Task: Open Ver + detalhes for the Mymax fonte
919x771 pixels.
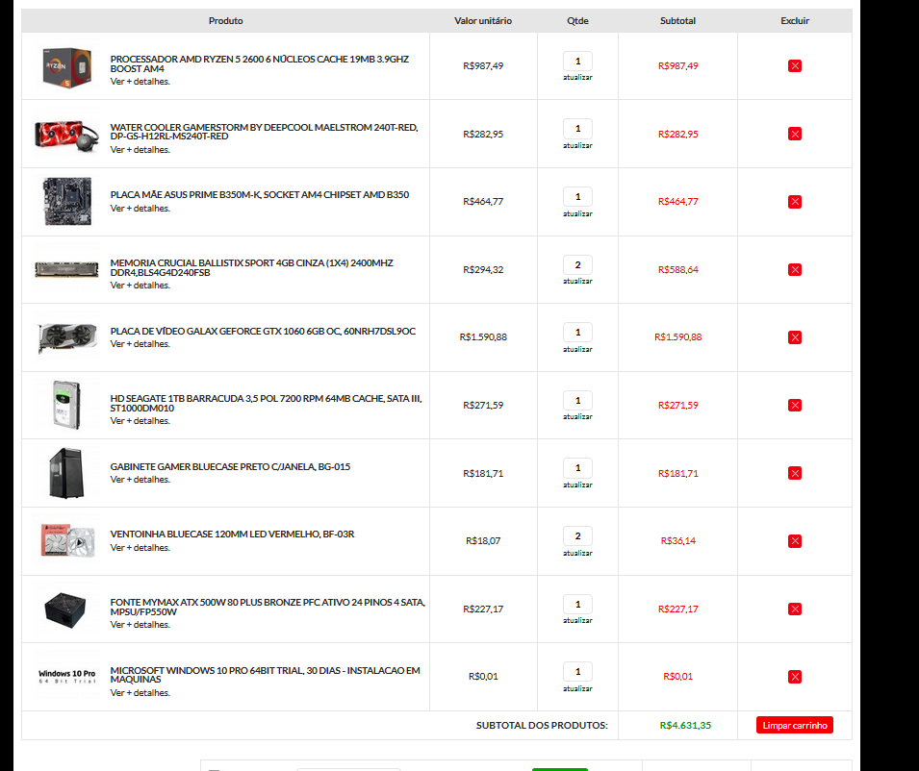Action: (x=140, y=625)
